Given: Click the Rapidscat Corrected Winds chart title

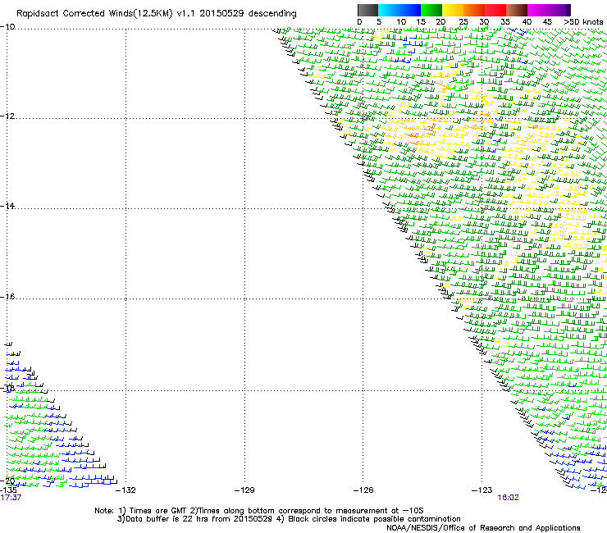Looking at the screenshot, I should (157, 13).
